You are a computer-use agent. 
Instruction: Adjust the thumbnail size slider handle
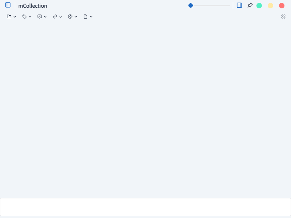[191, 5]
